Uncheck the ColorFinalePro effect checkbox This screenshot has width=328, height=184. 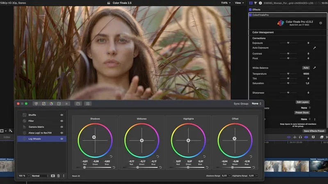click(251, 15)
